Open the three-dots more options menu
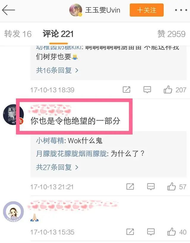Viewport: 190px width, 243px height. (x=181, y=10)
